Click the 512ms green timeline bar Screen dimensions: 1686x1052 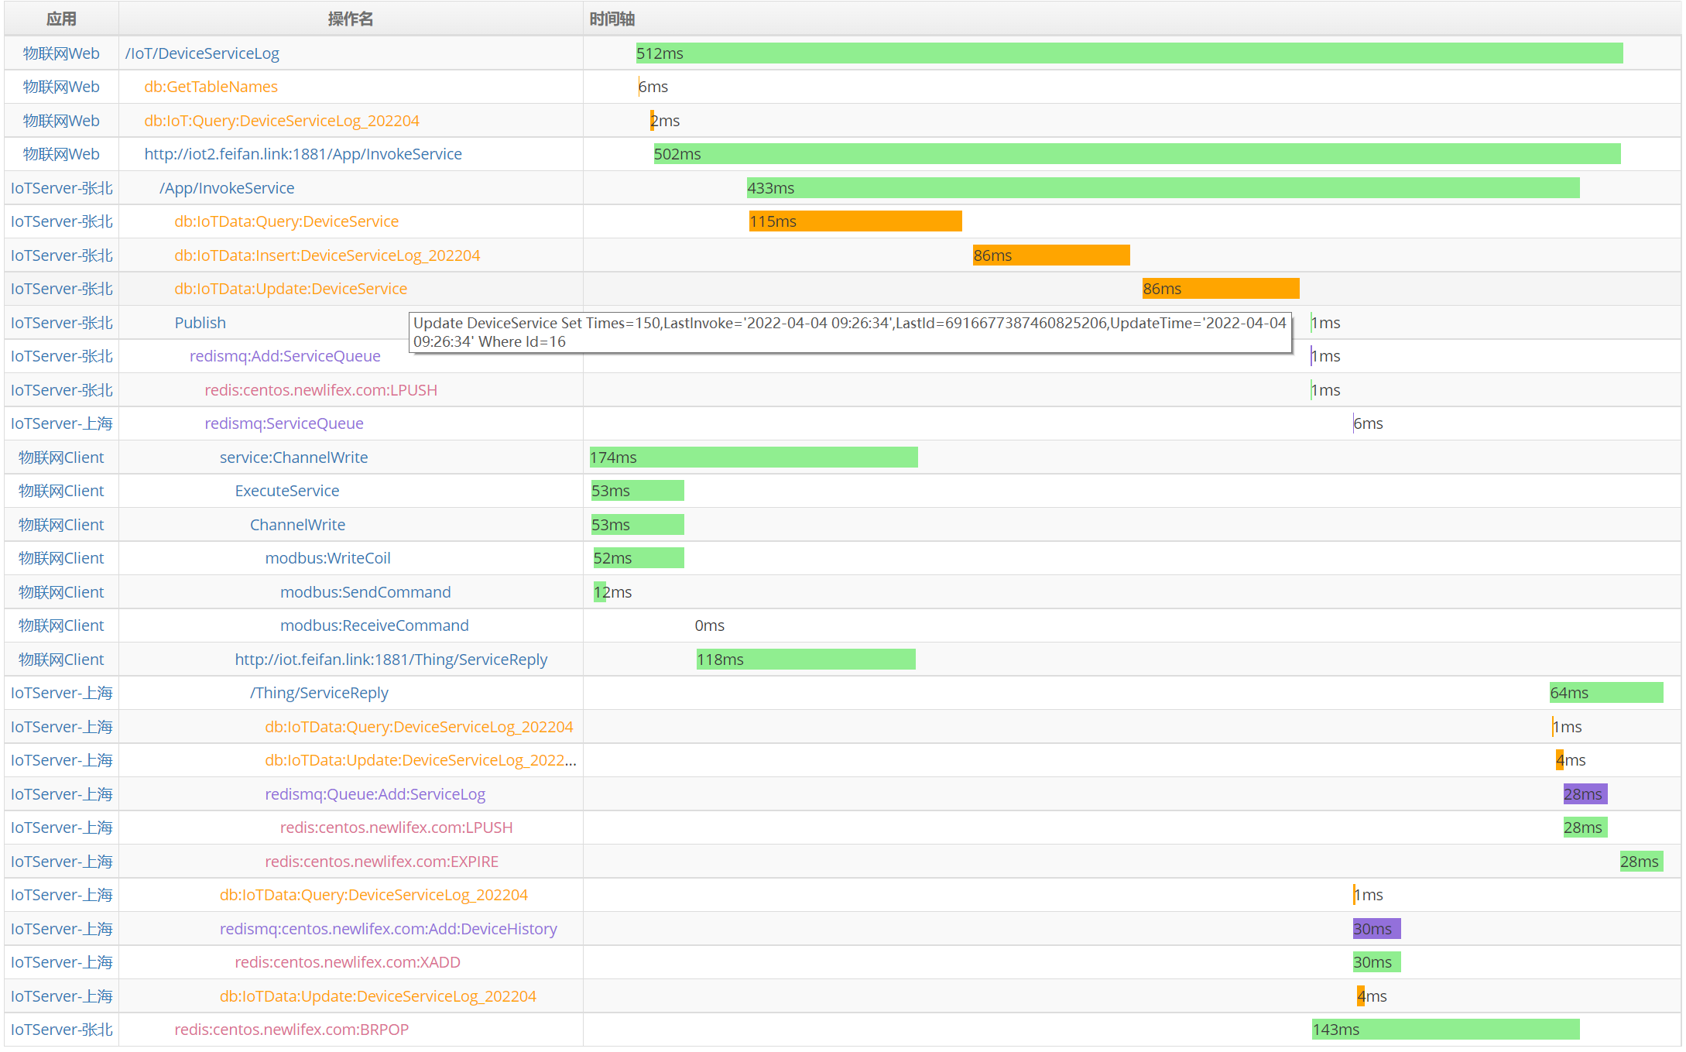[x=1129, y=53]
